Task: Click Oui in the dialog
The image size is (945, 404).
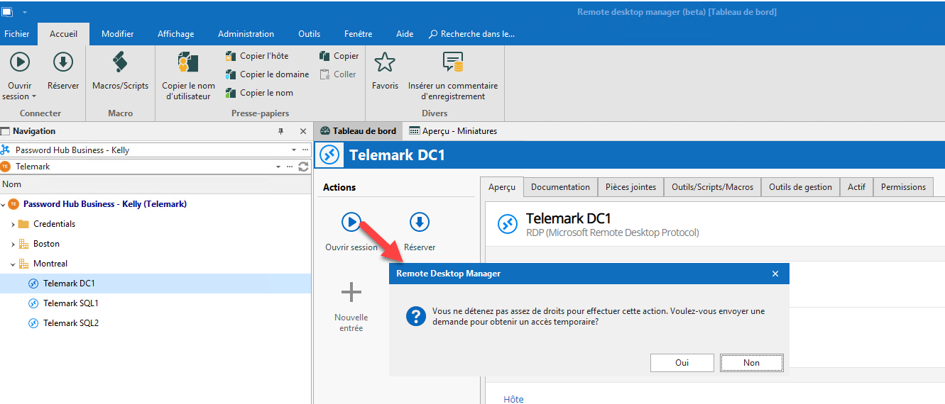Action: (x=682, y=363)
